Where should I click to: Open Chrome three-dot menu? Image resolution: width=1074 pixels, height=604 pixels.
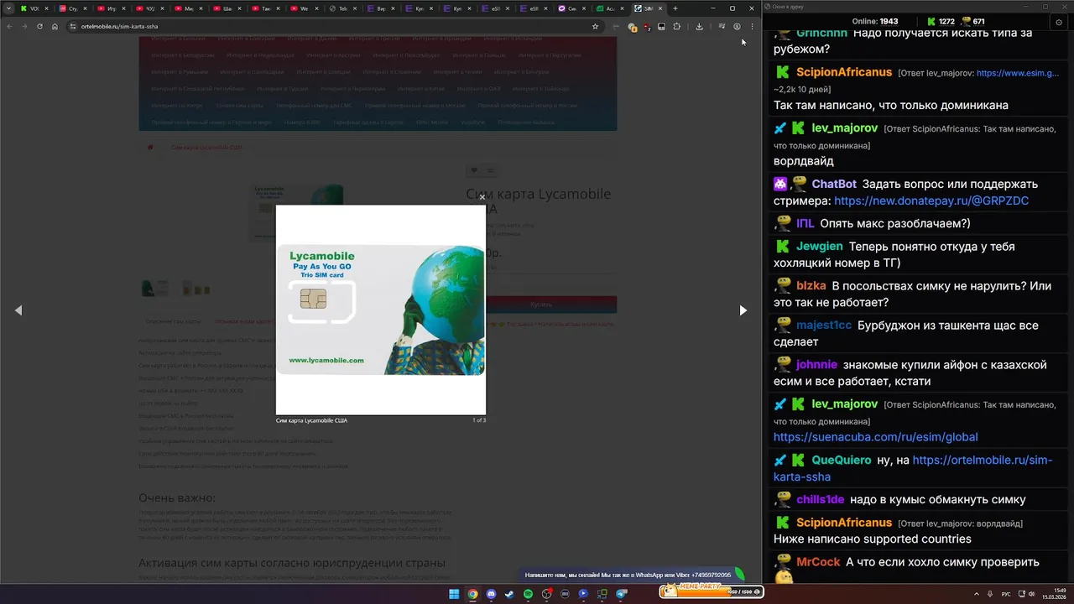tap(753, 26)
